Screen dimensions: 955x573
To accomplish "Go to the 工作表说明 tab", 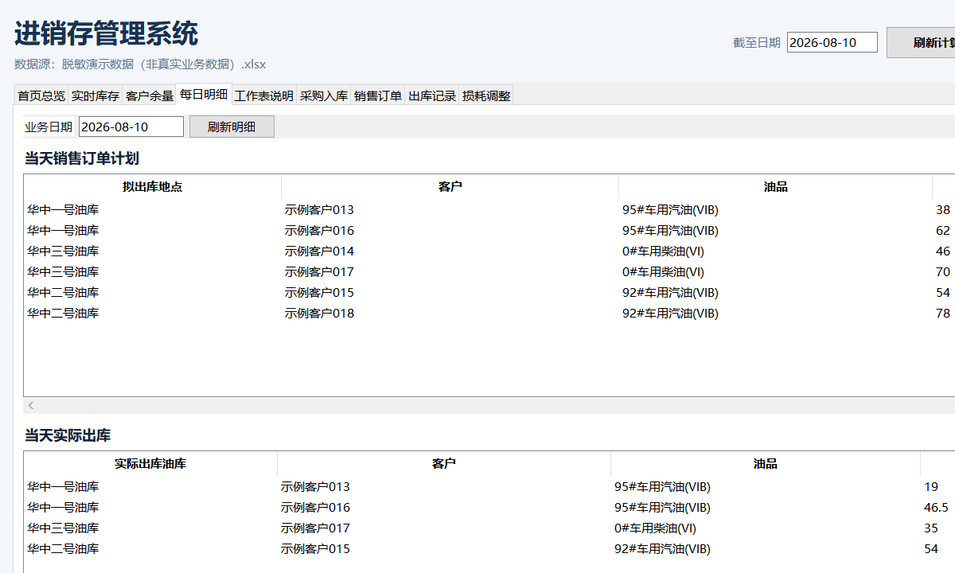I will click(264, 96).
